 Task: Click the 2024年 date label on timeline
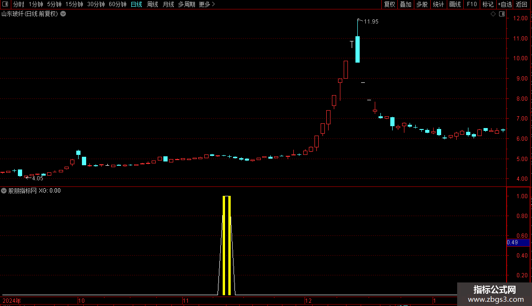coord(12,300)
